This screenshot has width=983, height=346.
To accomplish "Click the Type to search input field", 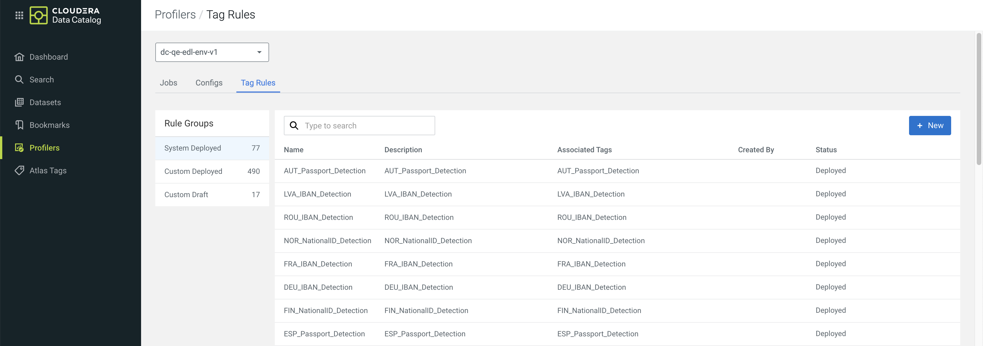I will pyautogui.click(x=366, y=126).
